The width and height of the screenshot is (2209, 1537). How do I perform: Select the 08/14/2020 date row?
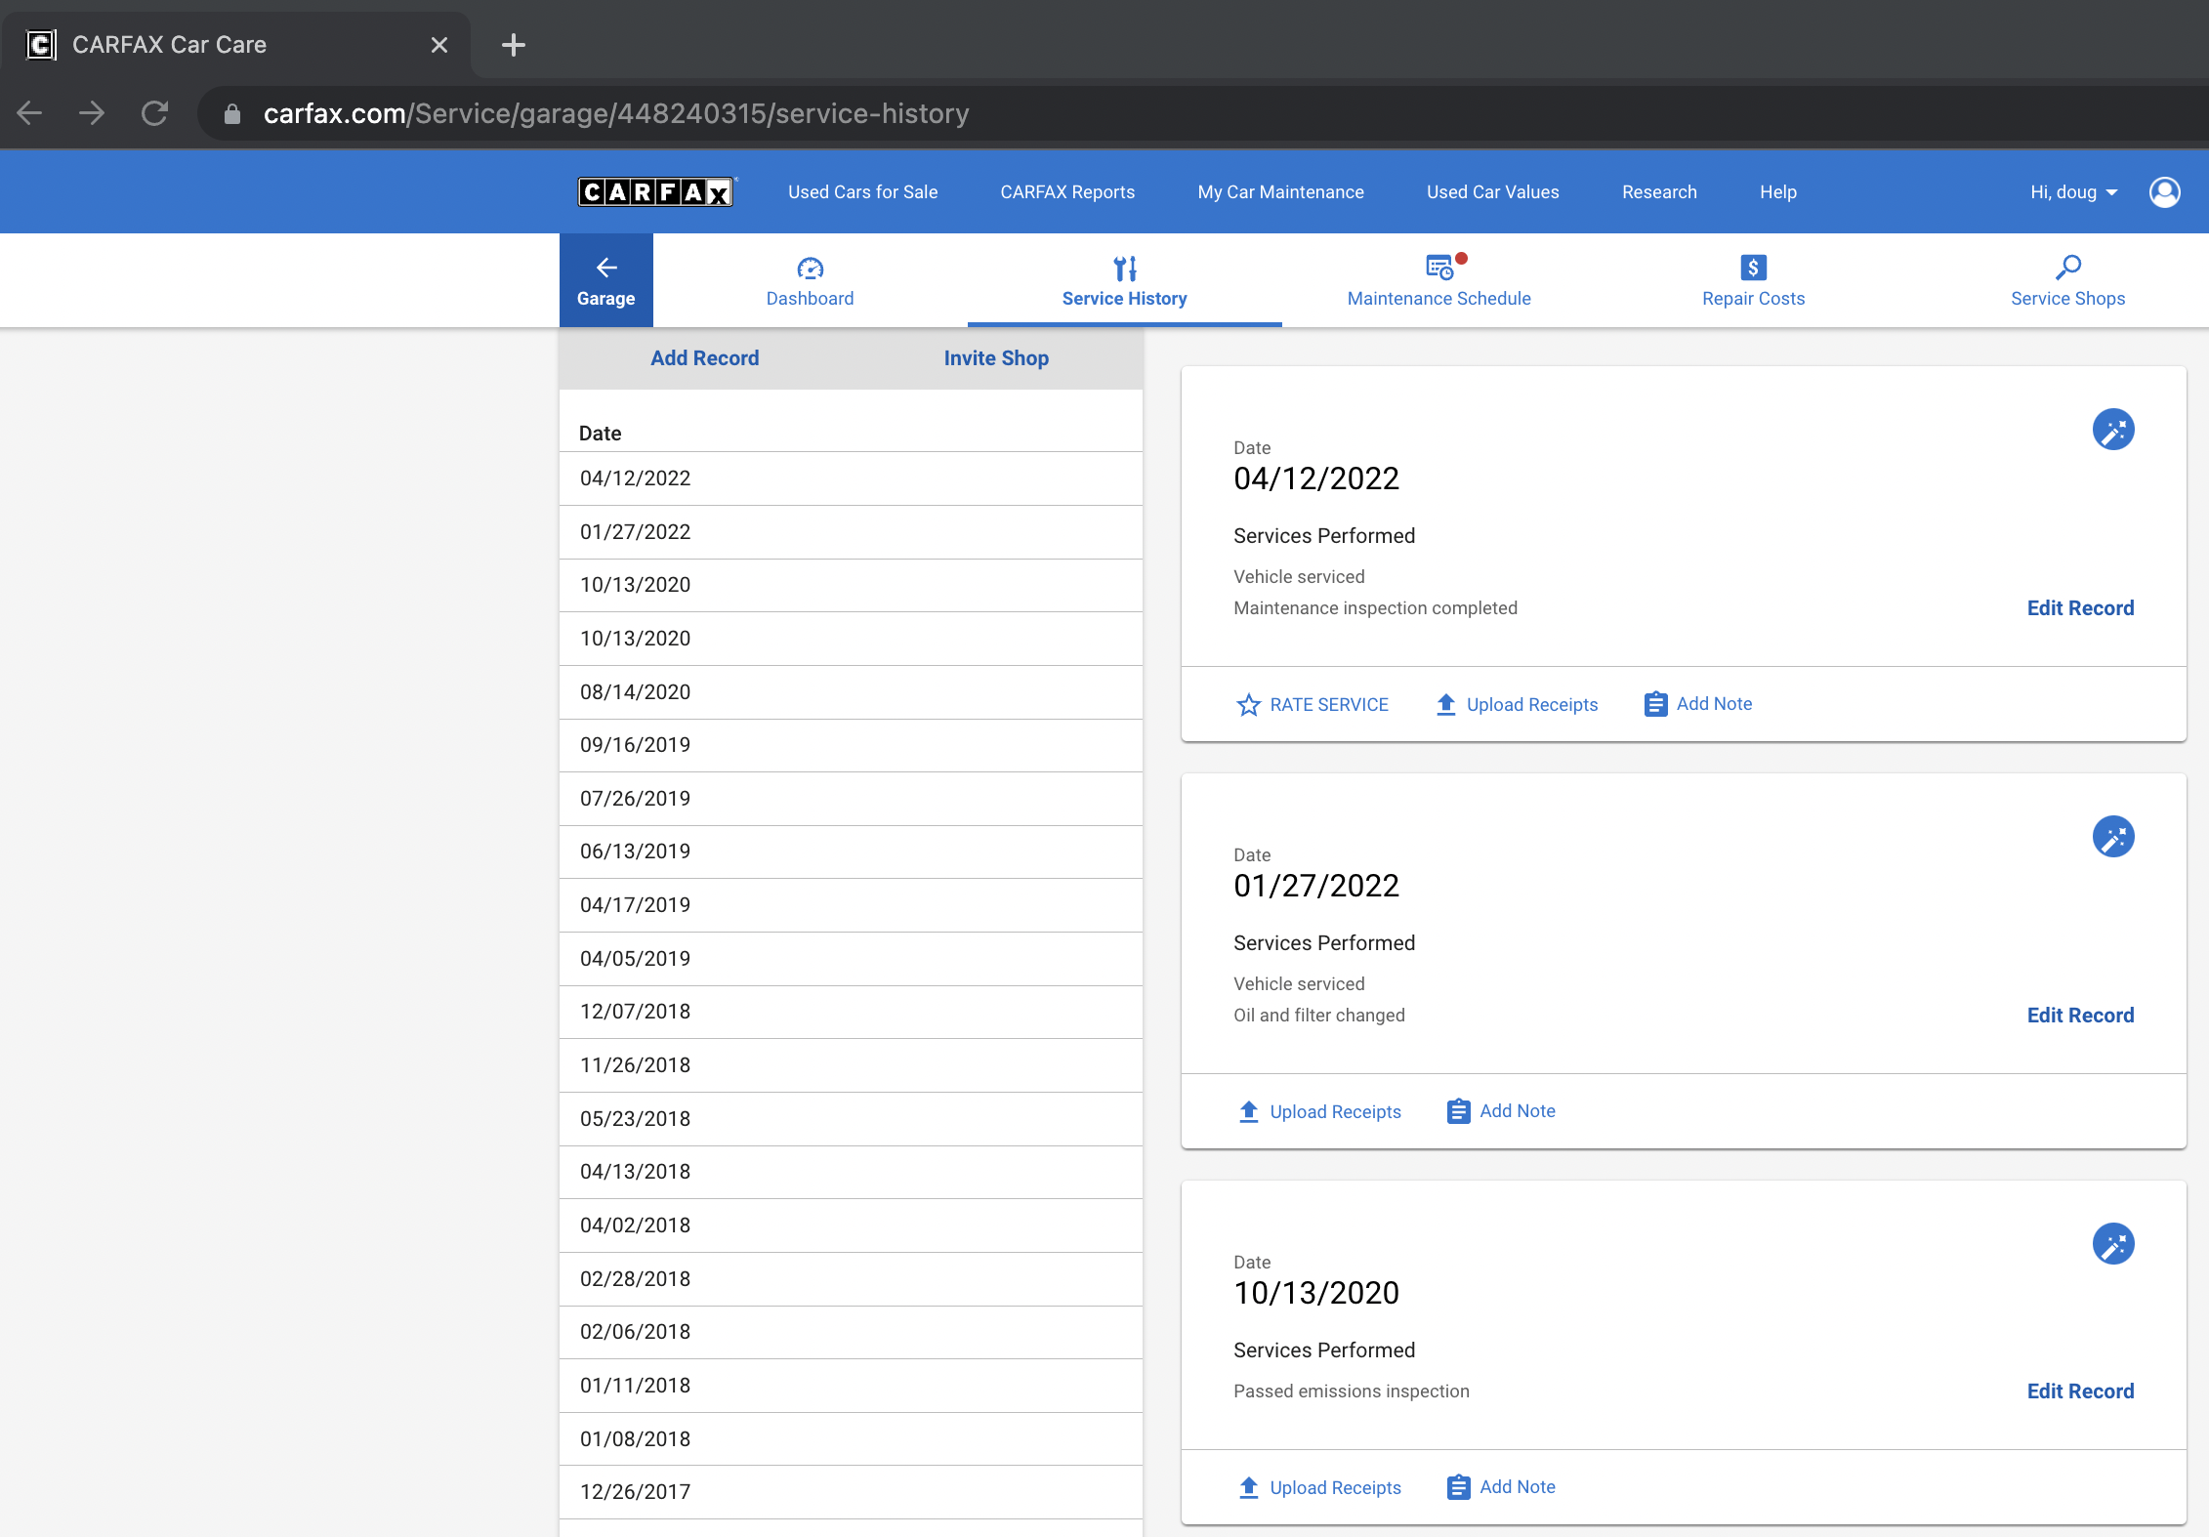851,692
